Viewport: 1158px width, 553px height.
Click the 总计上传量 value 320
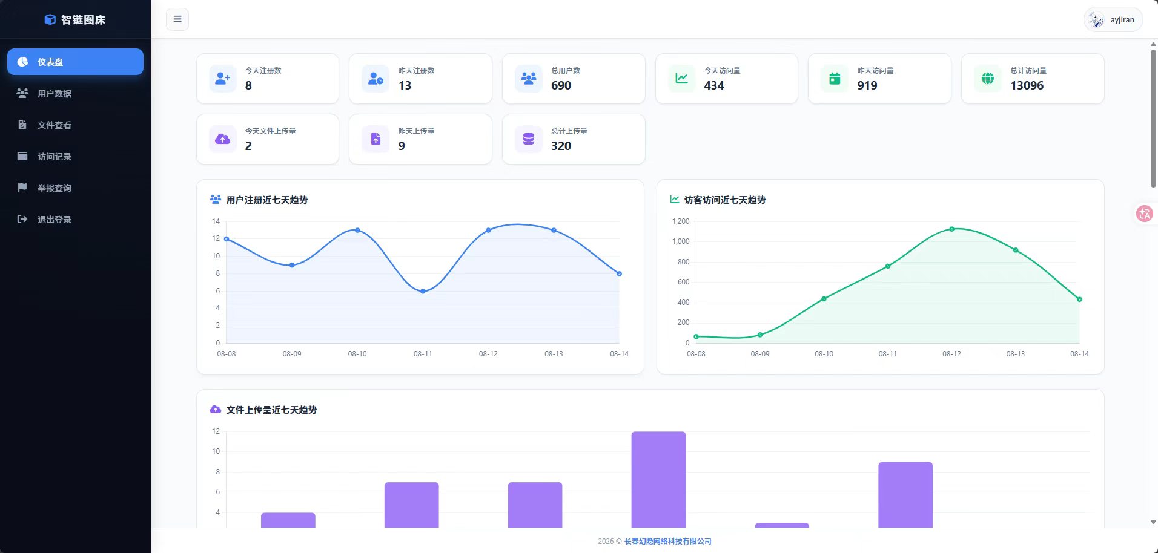coord(561,146)
